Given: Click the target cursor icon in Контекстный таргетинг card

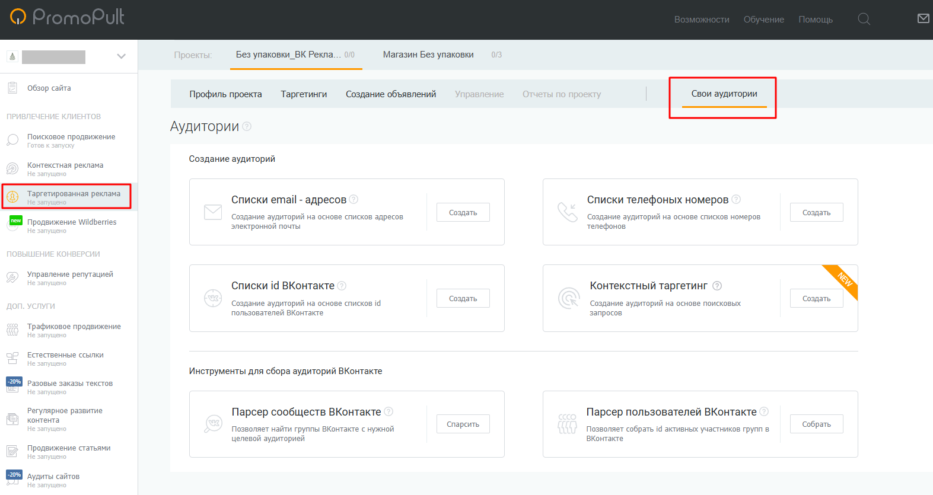Looking at the screenshot, I should (569, 298).
